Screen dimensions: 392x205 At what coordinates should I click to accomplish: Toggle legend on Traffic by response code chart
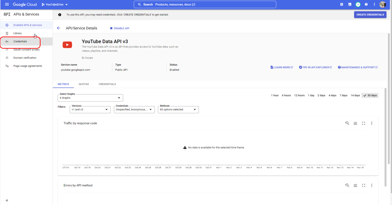355,123
